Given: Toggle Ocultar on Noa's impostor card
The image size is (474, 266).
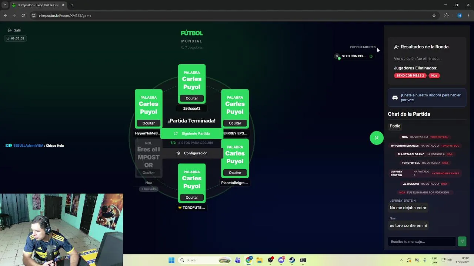Looking at the screenshot, I should (x=148, y=173).
